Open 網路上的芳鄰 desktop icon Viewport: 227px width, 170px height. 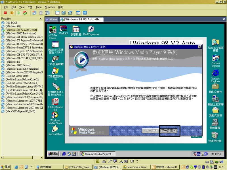point(215,101)
